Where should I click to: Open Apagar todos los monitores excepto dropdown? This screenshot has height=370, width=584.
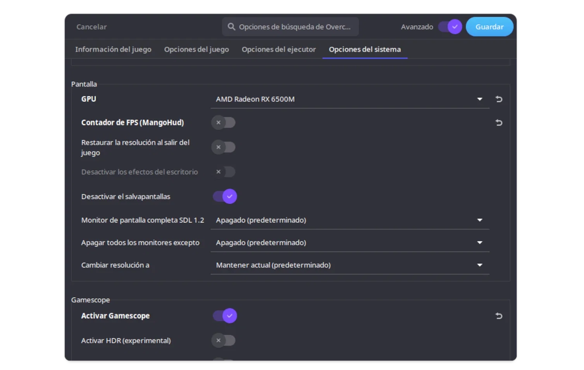[x=350, y=243]
